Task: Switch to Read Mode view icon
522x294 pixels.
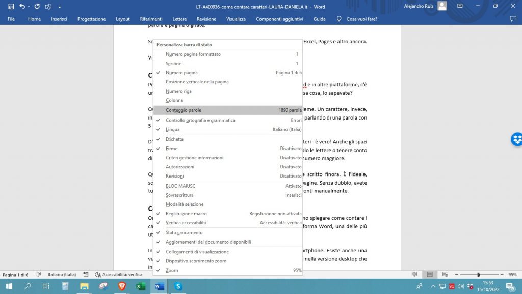Action: pos(414,274)
